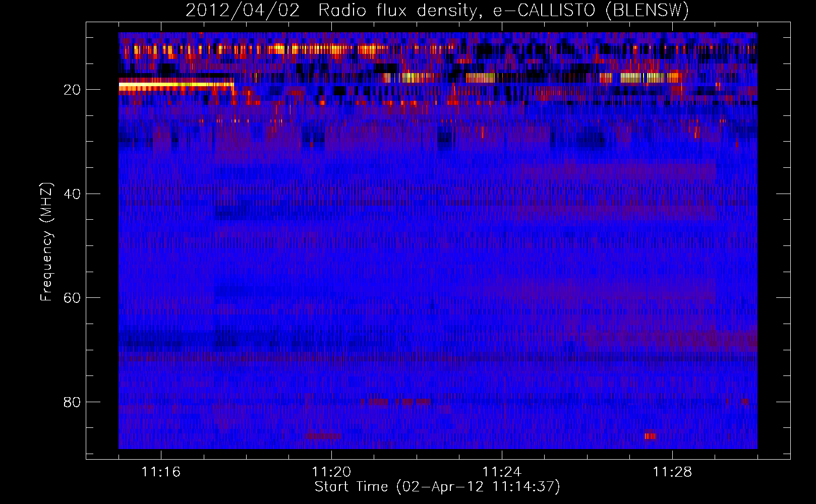Click the 11:16 time tick label

161,472
